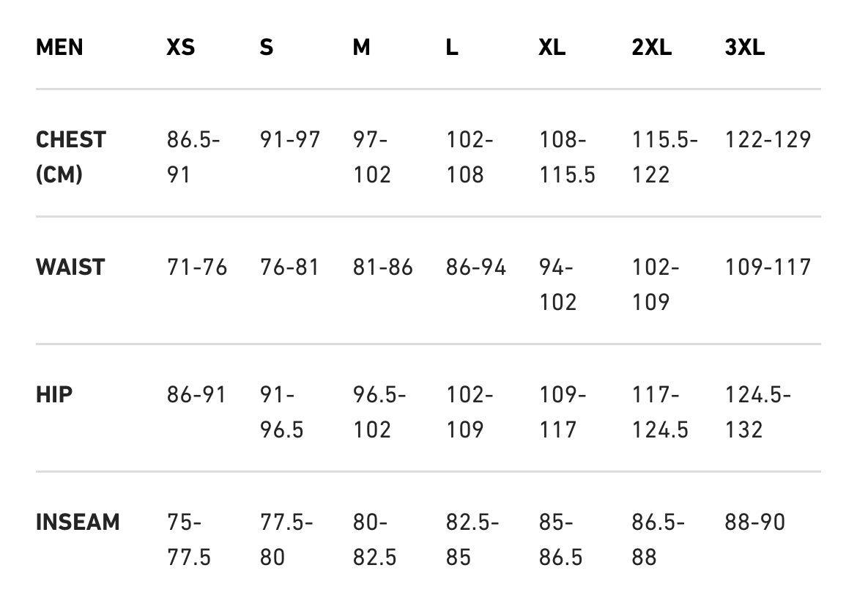Select chest value 108-115.5 for XL
Image resolution: width=857 pixels, height=598 pixels.
(567, 157)
